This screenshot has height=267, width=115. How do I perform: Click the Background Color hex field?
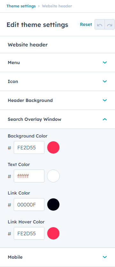[x=29, y=147]
